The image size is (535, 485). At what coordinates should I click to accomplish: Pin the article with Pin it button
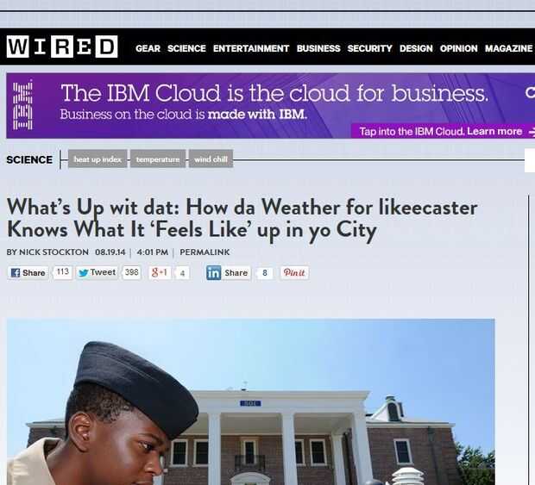click(x=294, y=273)
